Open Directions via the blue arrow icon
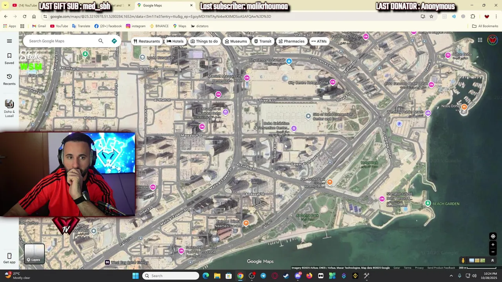502x282 pixels. click(x=114, y=41)
